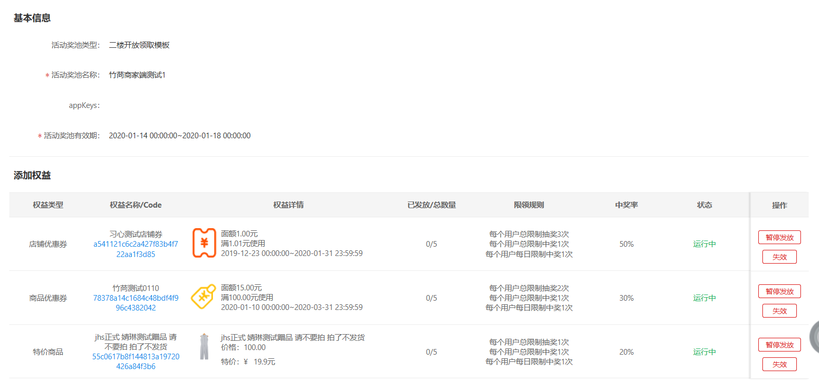Click the 限领规则 column header

[529, 205]
